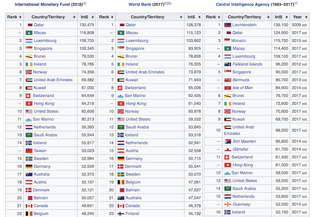Open footnote [7] reference
The height and width of the screenshot is (217, 314).
pos(296,4)
